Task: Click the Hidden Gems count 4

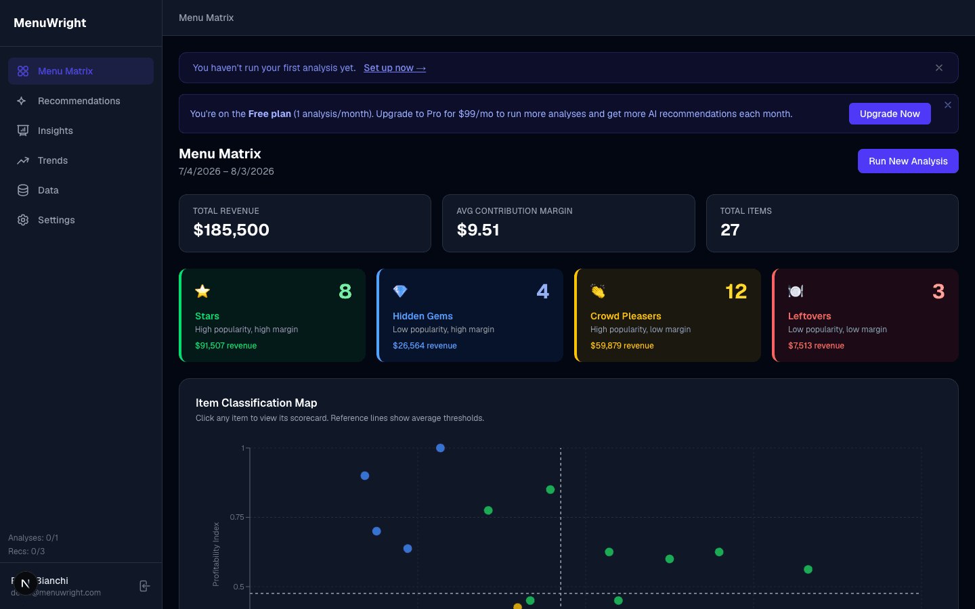Action: tap(543, 292)
